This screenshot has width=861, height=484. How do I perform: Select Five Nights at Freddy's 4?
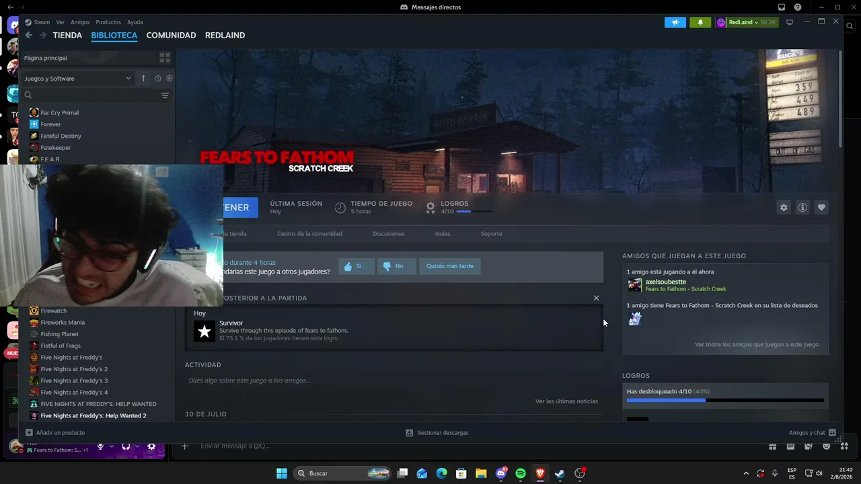click(x=74, y=393)
